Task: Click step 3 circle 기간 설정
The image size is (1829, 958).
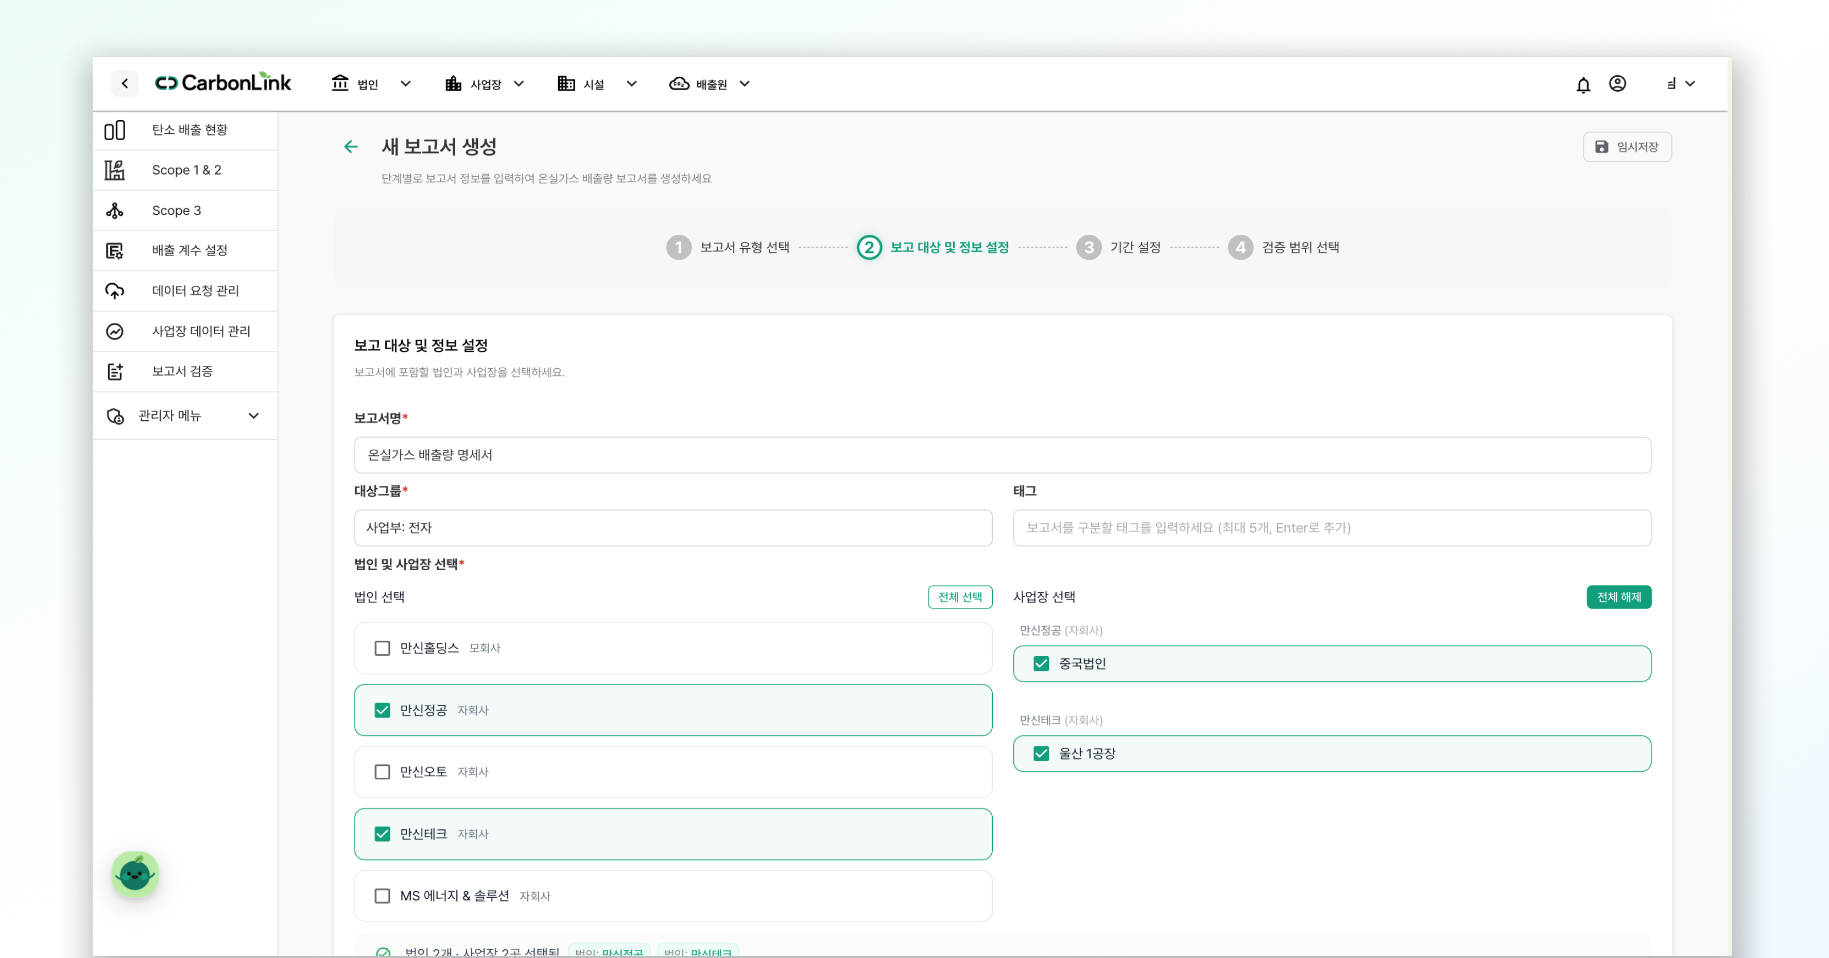Action: (x=1089, y=247)
